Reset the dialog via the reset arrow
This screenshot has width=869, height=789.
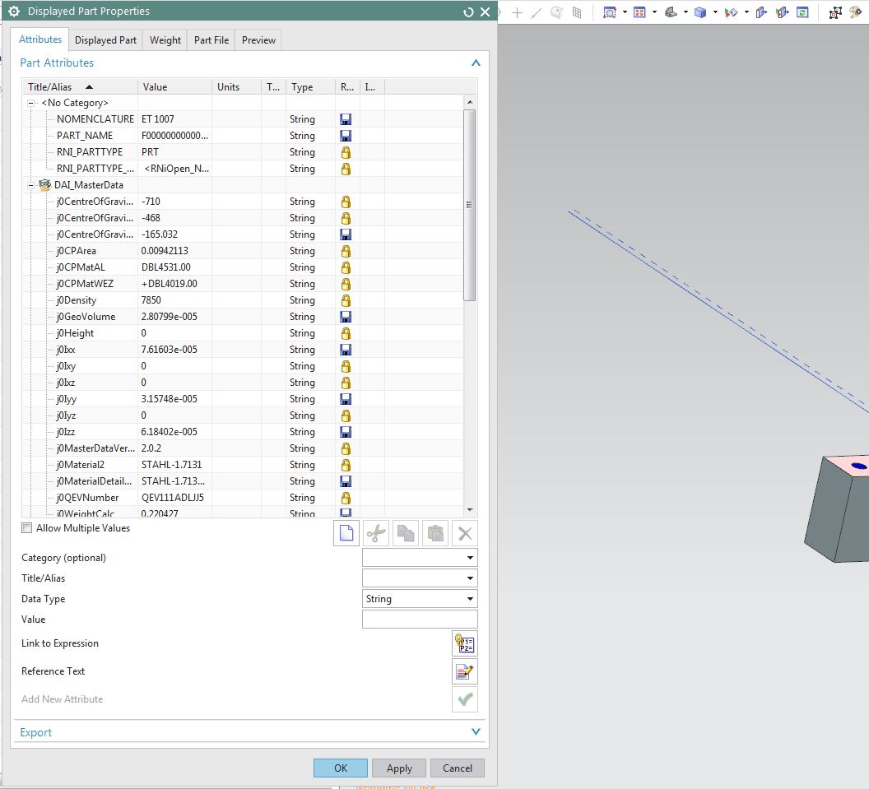click(x=468, y=12)
